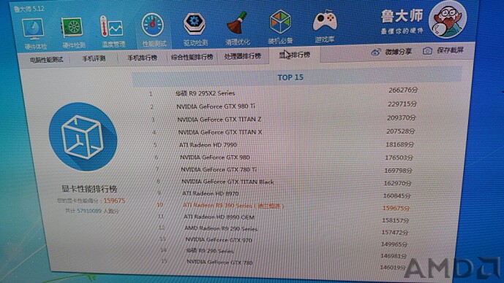Screen dimensions: 504x283
Task: Select the 华硕 R9 295X2 Series row
Action: coord(205,93)
